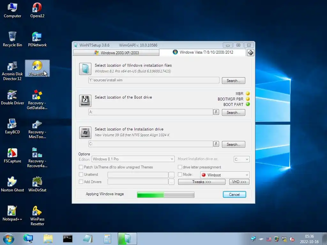Select Windows Vista/7/8/10/2008/2012 tab
The width and height of the screenshot is (327, 245).
(x=203, y=52)
